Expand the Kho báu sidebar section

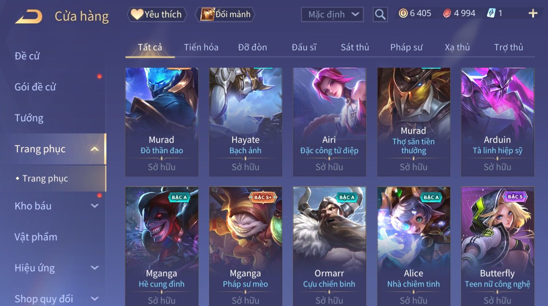click(x=94, y=206)
